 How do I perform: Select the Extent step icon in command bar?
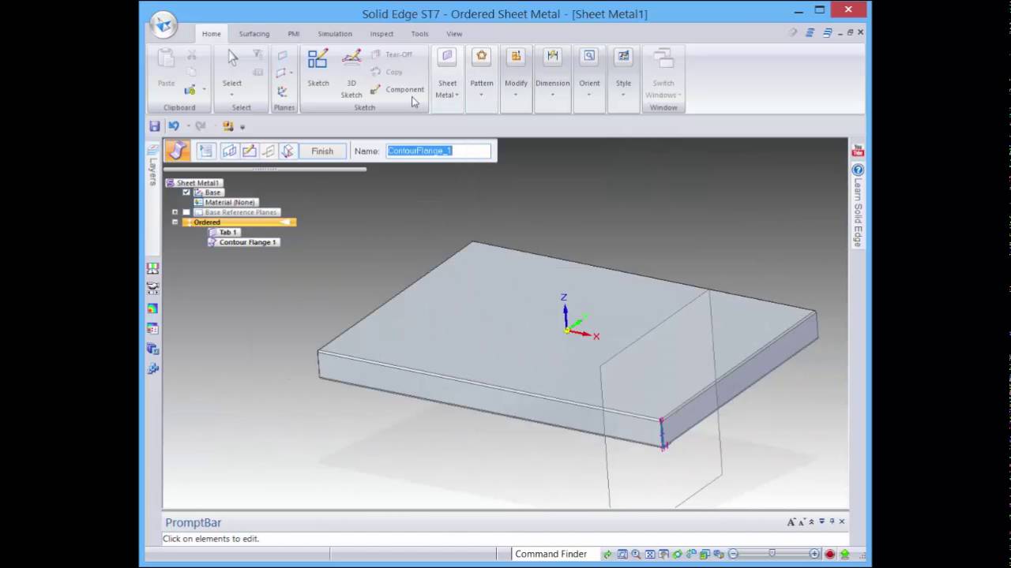tap(288, 151)
